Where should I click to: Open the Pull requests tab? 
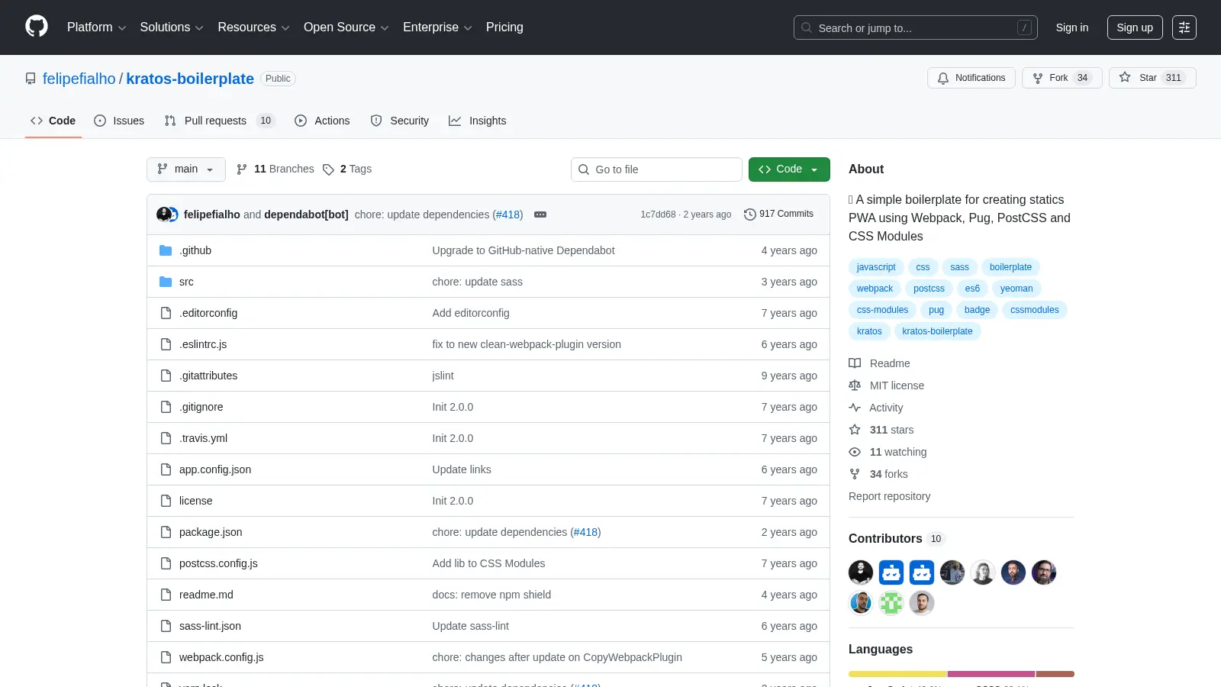219,121
